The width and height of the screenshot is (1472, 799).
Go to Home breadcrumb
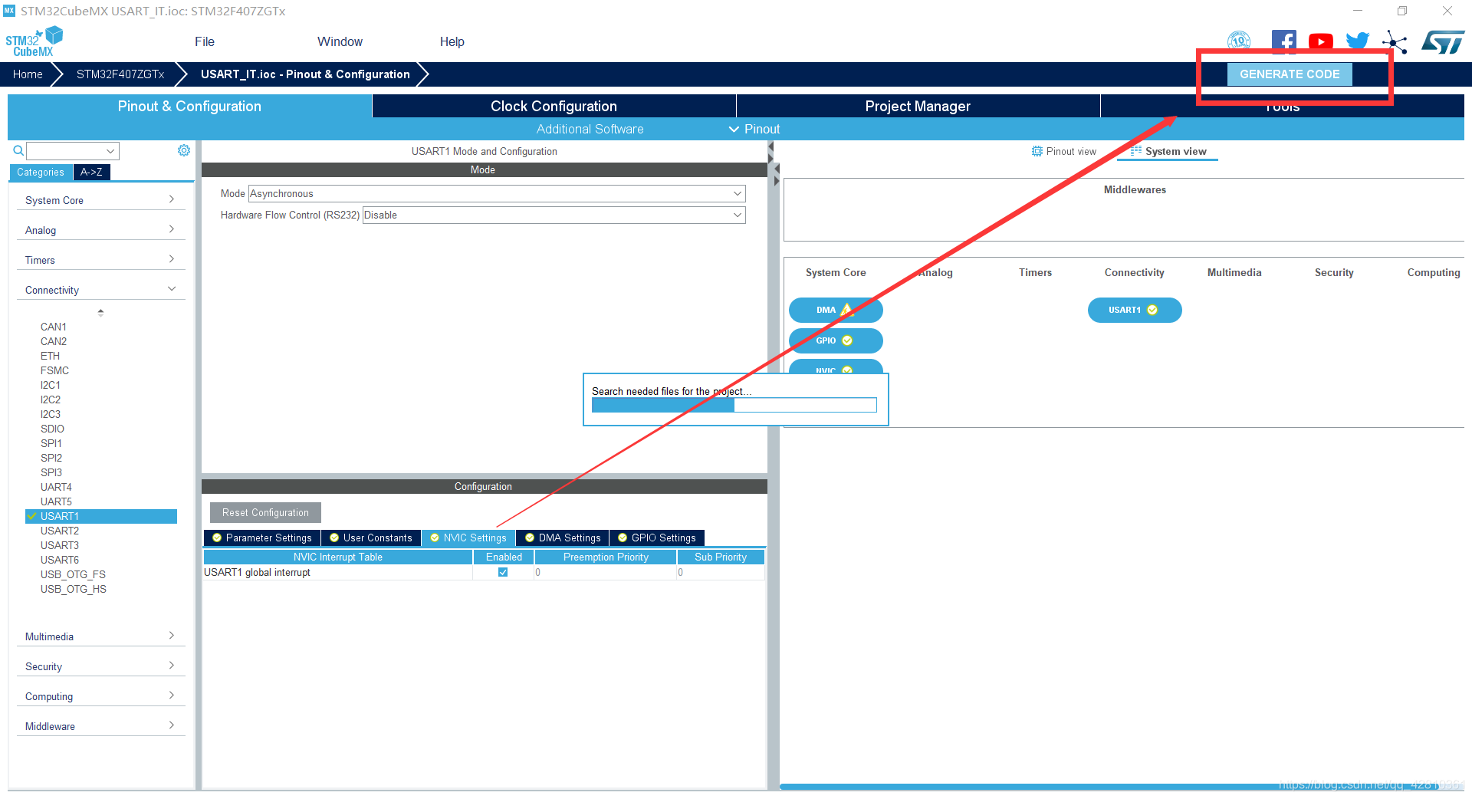[x=28, y=74]
